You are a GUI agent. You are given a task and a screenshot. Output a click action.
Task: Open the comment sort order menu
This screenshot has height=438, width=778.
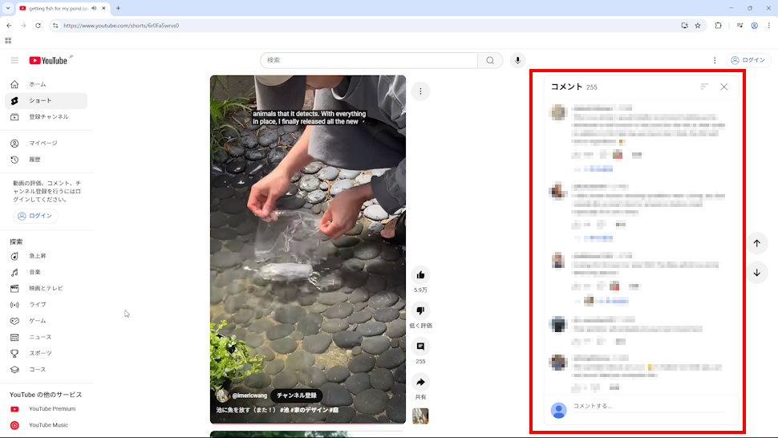coord(704,87)
